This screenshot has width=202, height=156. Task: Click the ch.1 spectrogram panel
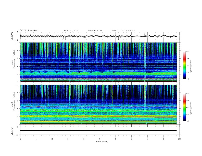[x=98, y=62]
